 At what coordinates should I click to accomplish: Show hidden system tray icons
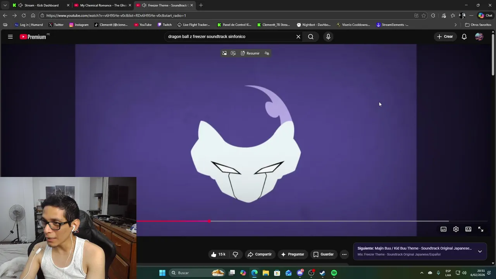click(422, 273)
